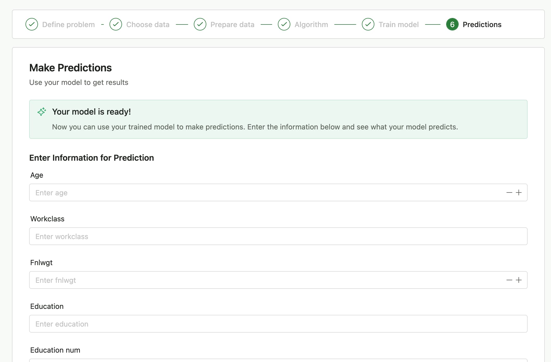Screen dimensions: 551x362
Task: Go to the Train model step
Action: [399, 24]
